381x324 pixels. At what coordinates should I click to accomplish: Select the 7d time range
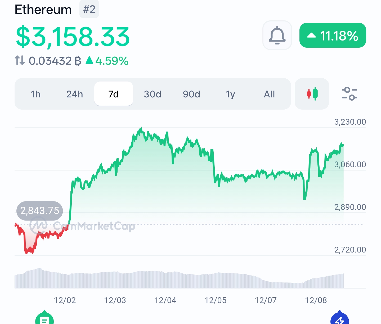point(114,94)
